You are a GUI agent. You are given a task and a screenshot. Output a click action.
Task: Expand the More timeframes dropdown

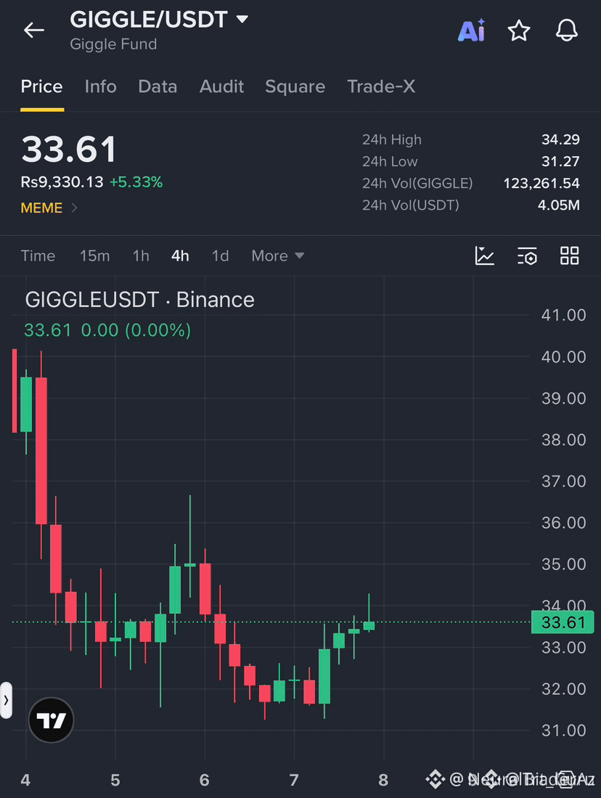[x=278, y=256]
